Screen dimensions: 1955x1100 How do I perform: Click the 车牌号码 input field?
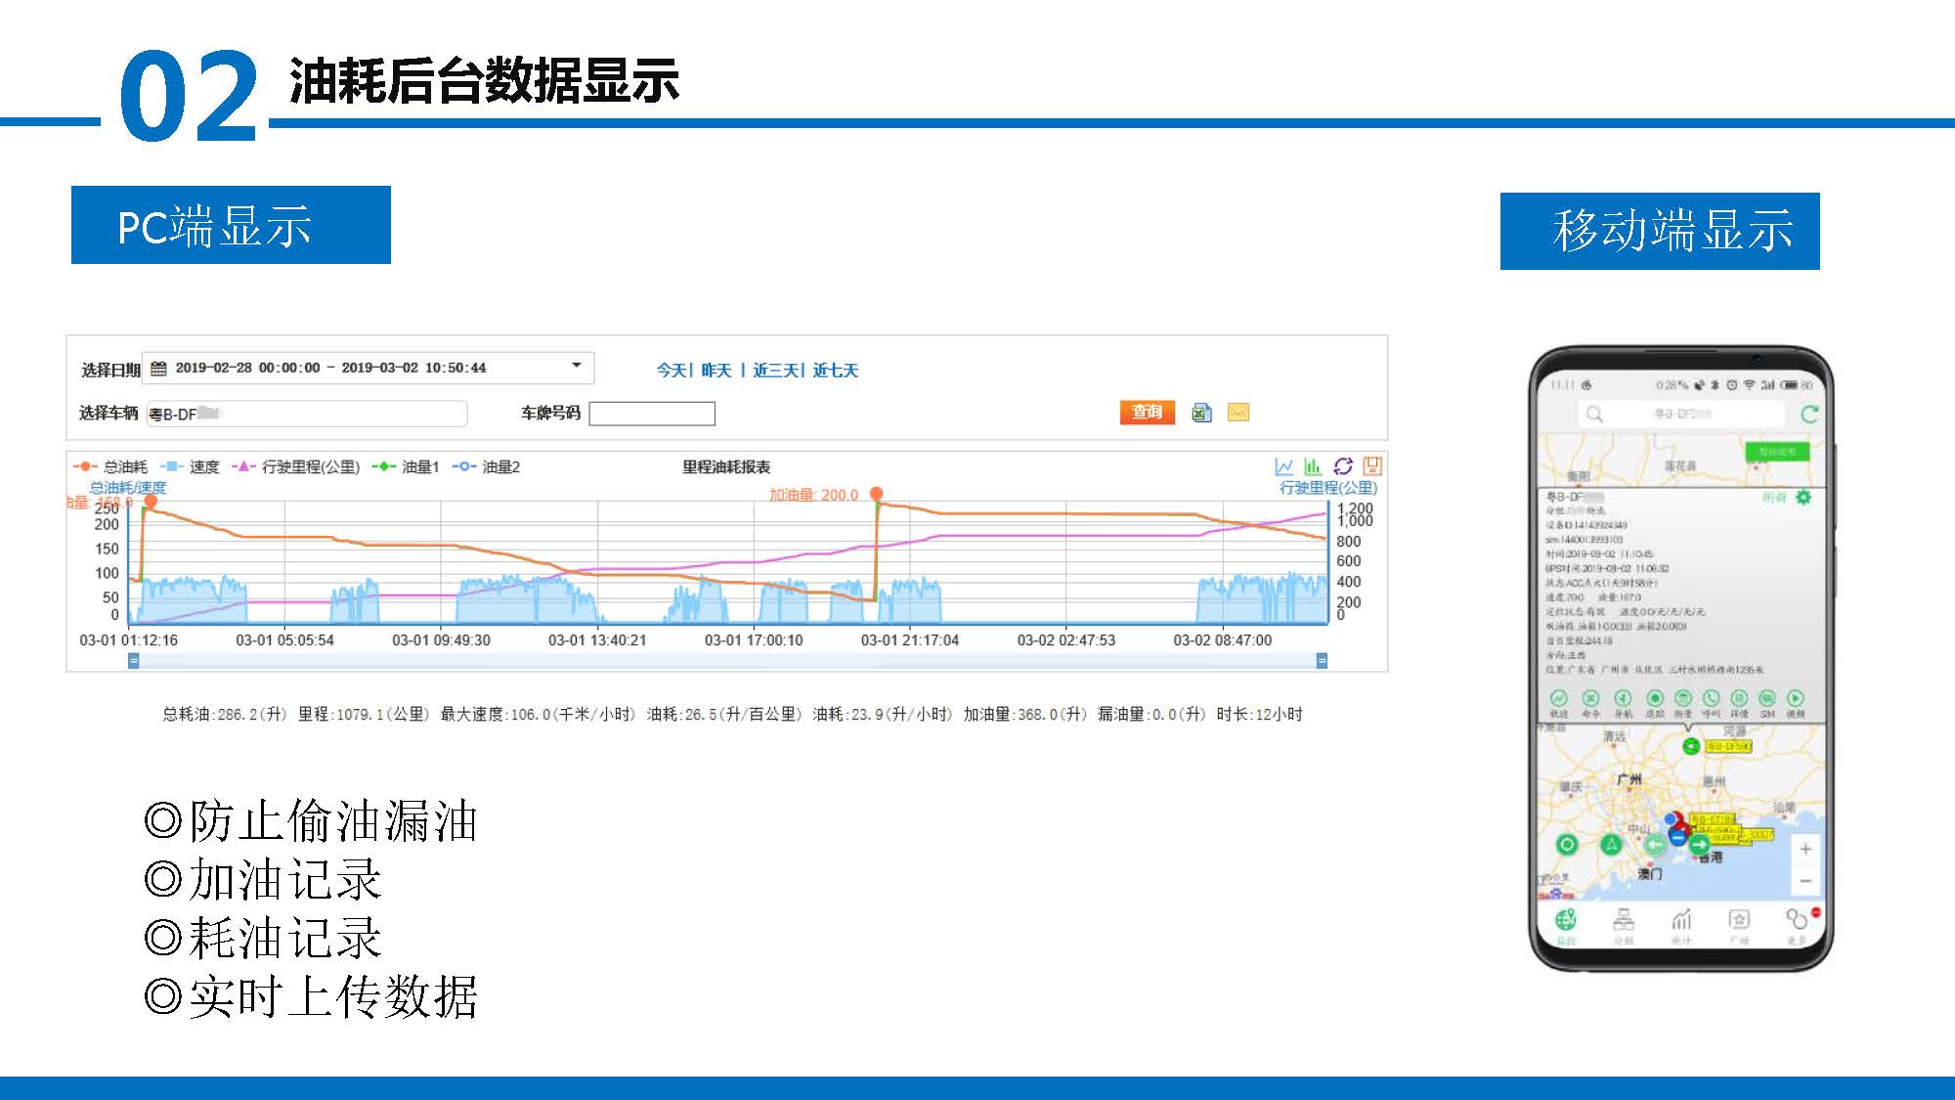tap(652, 414)
